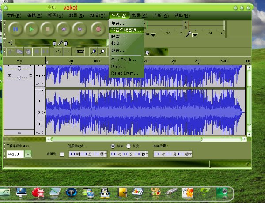Image resolution: width=265 pixels, height=203 pixels.
Task: Click the Silence audio toolbar icon
Action: point(45,52)
